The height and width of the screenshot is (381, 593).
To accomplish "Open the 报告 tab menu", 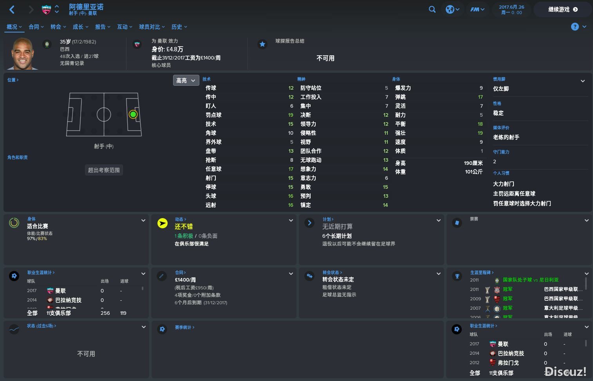I will (103, 27).
